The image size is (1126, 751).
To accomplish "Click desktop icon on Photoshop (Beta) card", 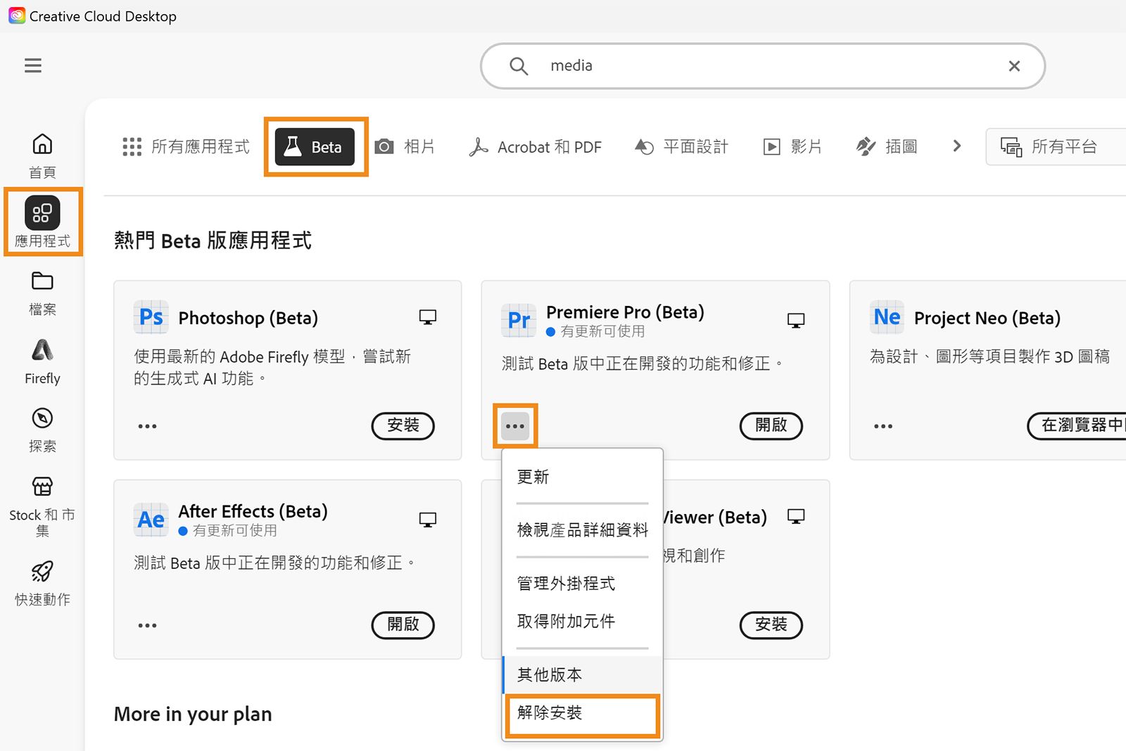I will (427, 317).
